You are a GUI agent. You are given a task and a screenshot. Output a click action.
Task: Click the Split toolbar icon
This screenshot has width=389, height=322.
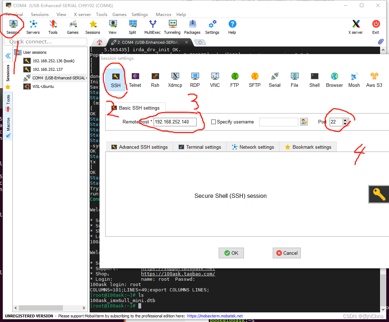coord(133,27)
